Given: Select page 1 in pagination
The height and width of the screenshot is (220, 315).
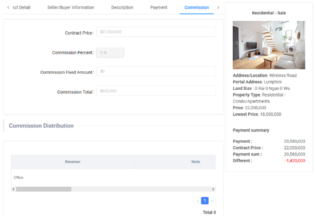Looking at the screenshot, I should [x=205, y=201].
